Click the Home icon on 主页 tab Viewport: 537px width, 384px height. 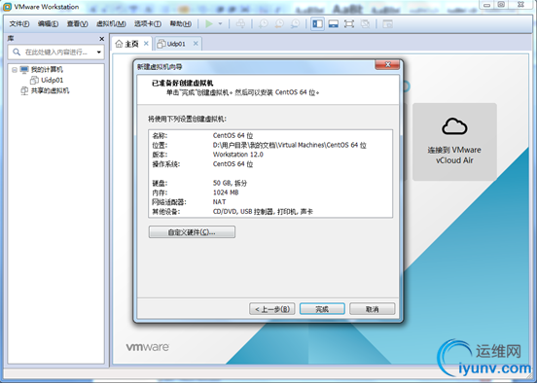coord(119,44)
